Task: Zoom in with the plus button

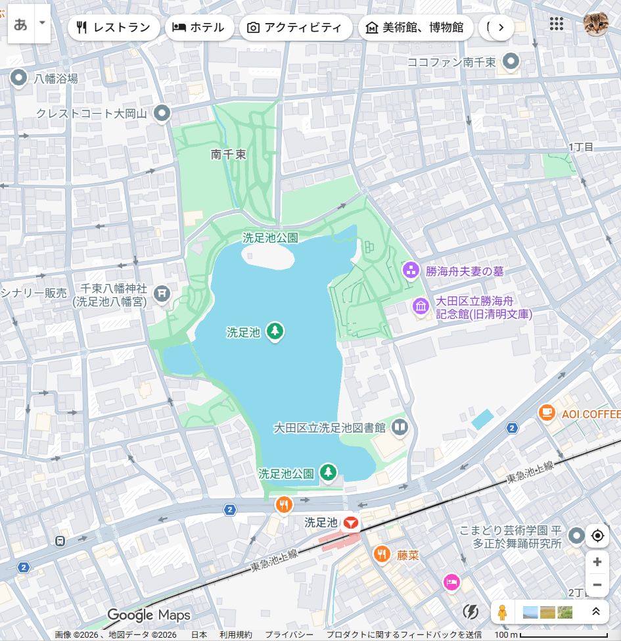Action: [x=597, y=562]
